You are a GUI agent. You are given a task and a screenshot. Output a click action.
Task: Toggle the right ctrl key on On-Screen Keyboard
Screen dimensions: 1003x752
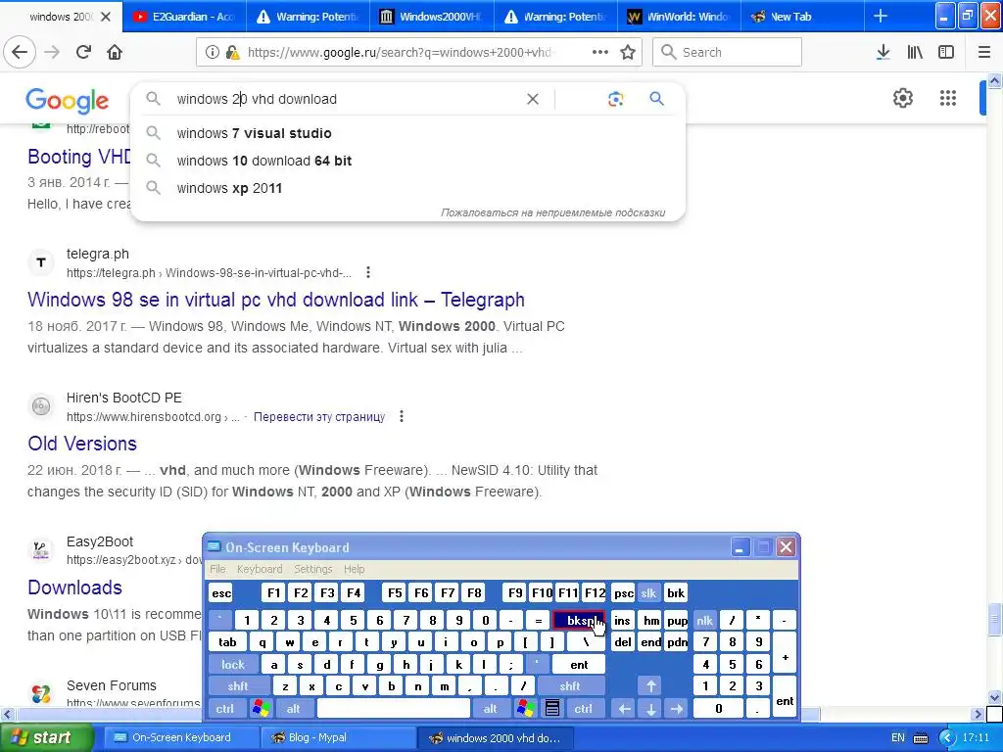[583, 709]
